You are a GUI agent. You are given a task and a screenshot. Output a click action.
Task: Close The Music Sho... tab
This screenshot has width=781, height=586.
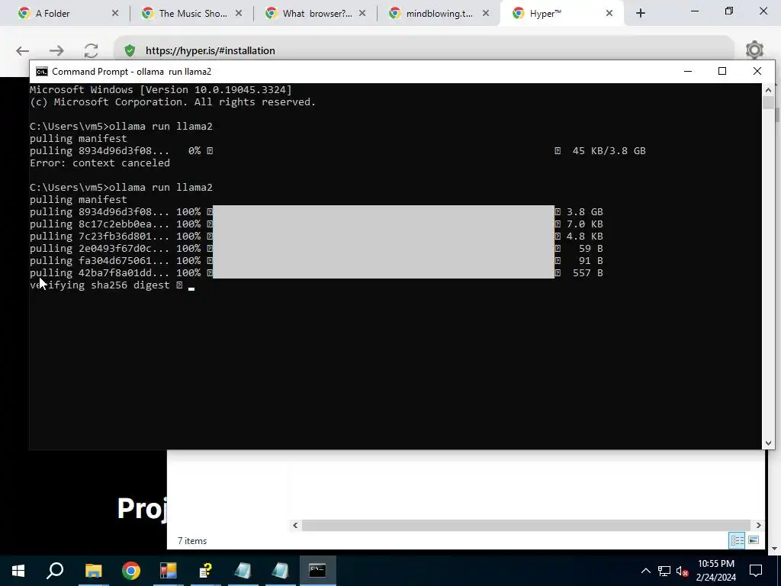pos(239,14)
